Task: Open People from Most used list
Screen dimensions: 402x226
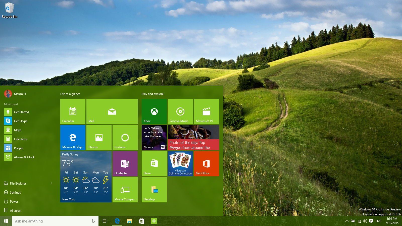Action: coord(29,148)
